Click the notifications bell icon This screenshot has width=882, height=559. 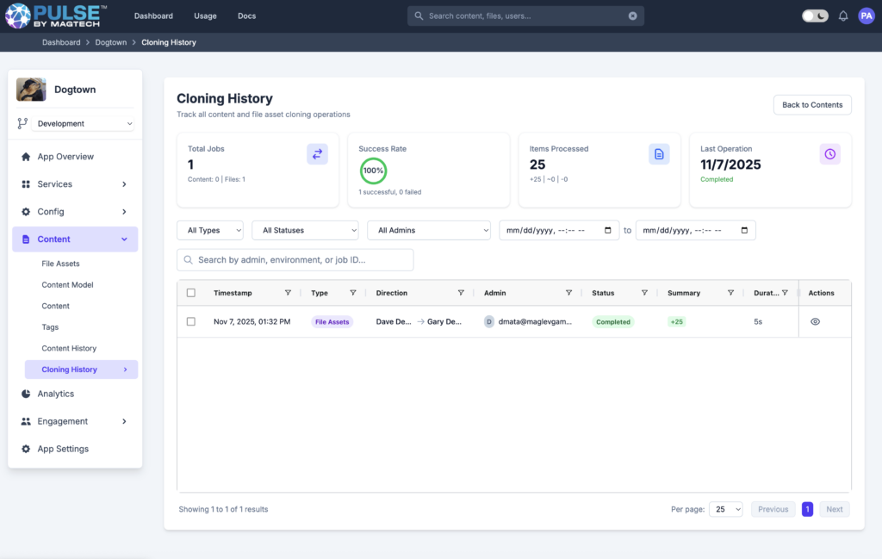(843, 16)
